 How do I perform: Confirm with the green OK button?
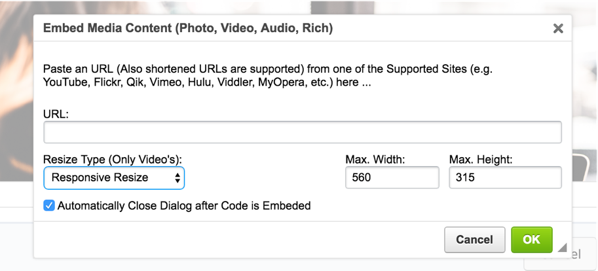pyautogui.click(x=531, y=240)
